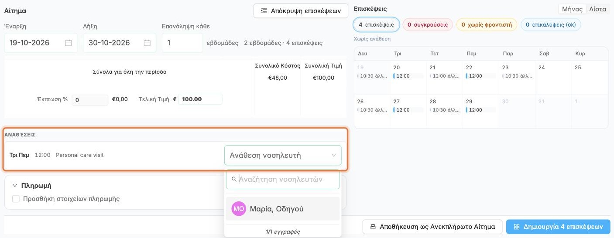The image size is (614, 238).
Task: Open the 10:30 entry on Monday 26
Action: click(372, 110)
